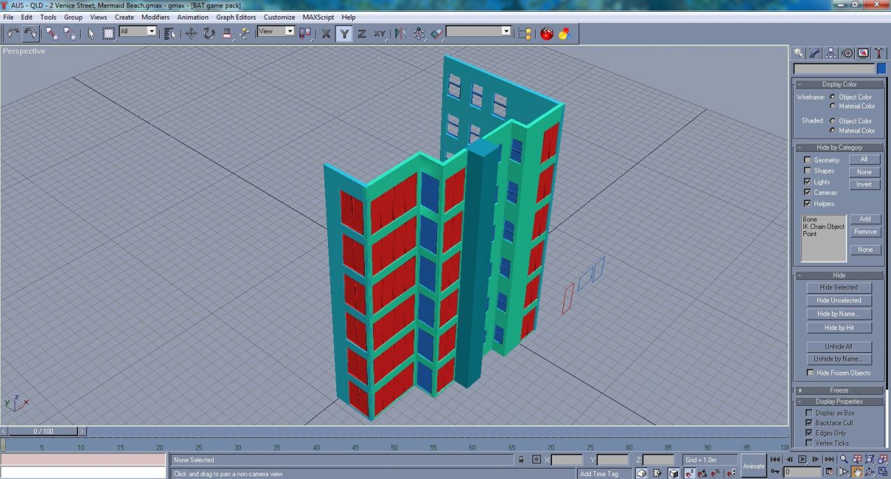Viewport: 891px width, 479px height.
Task: Select the Pan hand viewport tool
Action: pos(858,473)
